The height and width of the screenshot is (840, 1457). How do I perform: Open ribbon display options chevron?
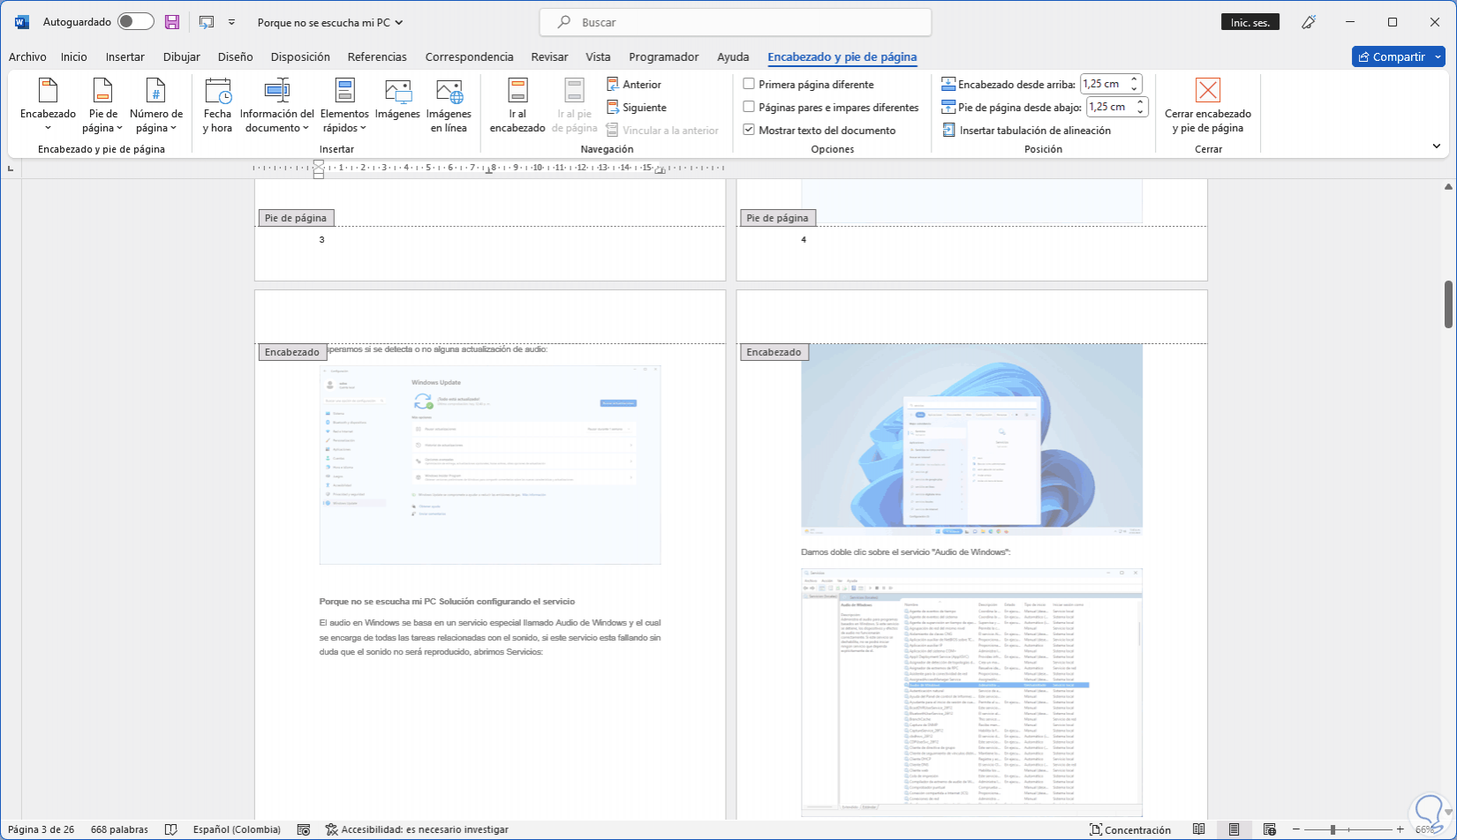1437,146
